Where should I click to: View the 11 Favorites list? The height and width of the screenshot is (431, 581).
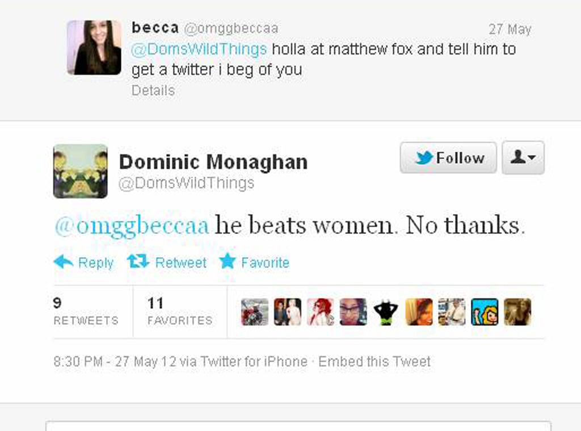click(x=179, y=312)
